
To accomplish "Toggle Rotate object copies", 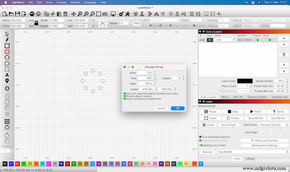I will click(124, 96).
